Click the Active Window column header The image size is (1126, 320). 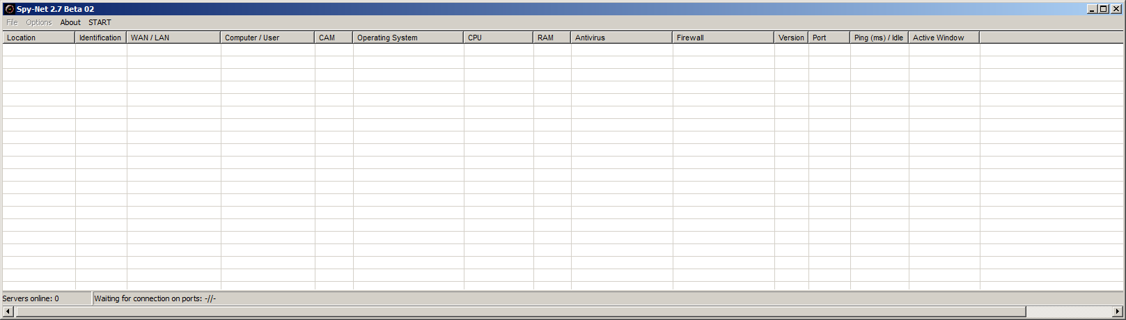tap(944, 38)
